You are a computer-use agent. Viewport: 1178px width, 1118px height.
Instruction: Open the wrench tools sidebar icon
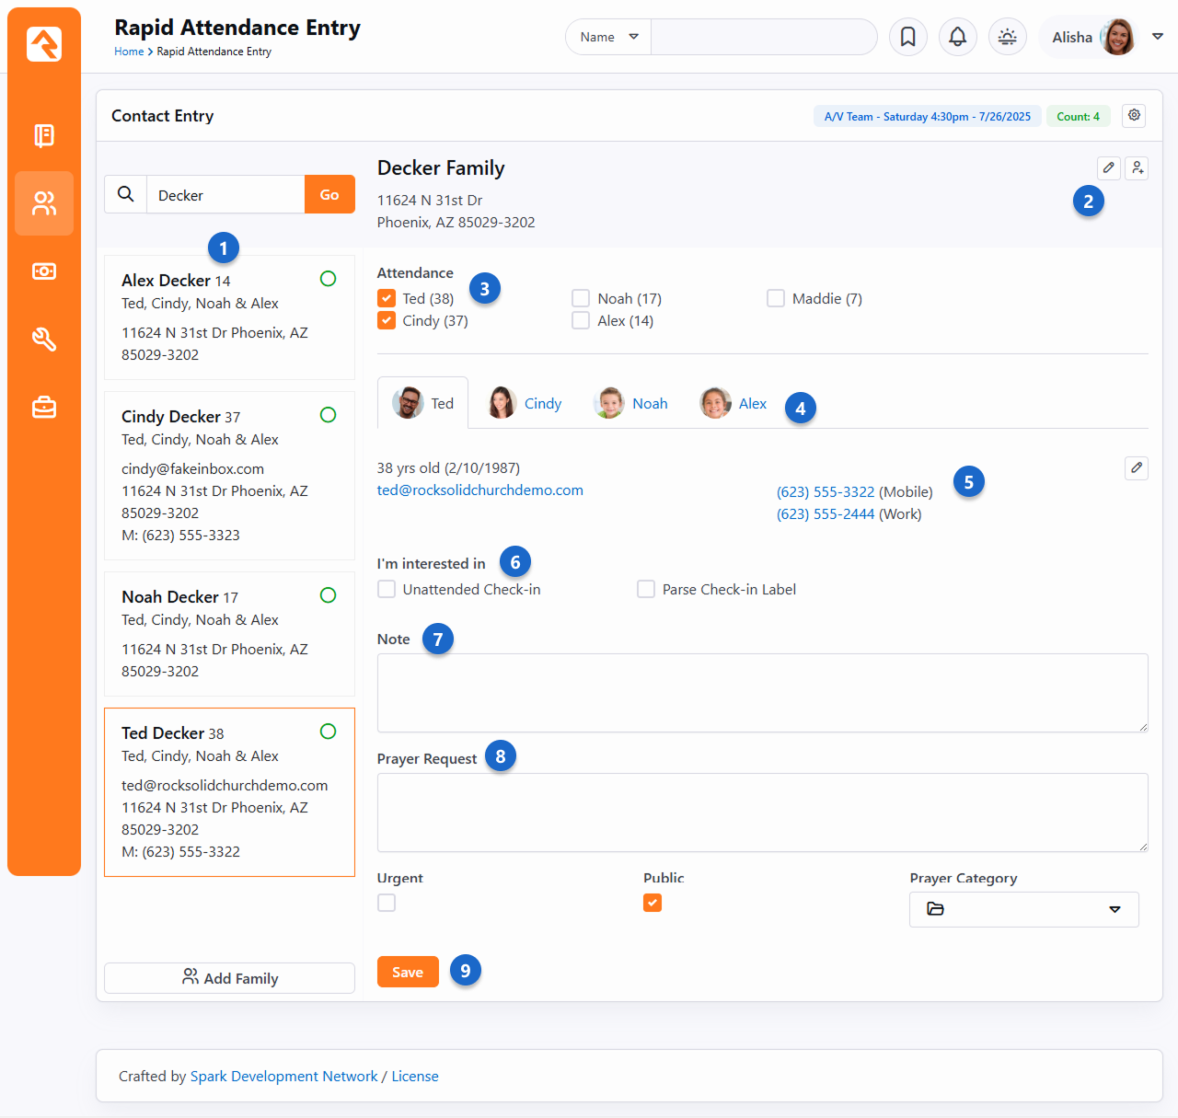(x=44, y=339)
